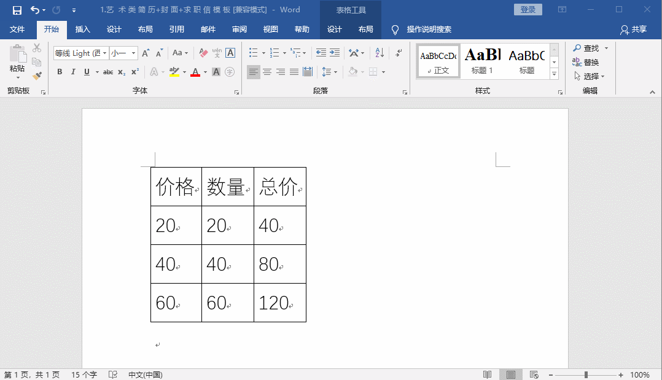Open multilevel list dropdown

(305, 53)
